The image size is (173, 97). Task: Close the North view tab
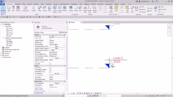[81, 22]
